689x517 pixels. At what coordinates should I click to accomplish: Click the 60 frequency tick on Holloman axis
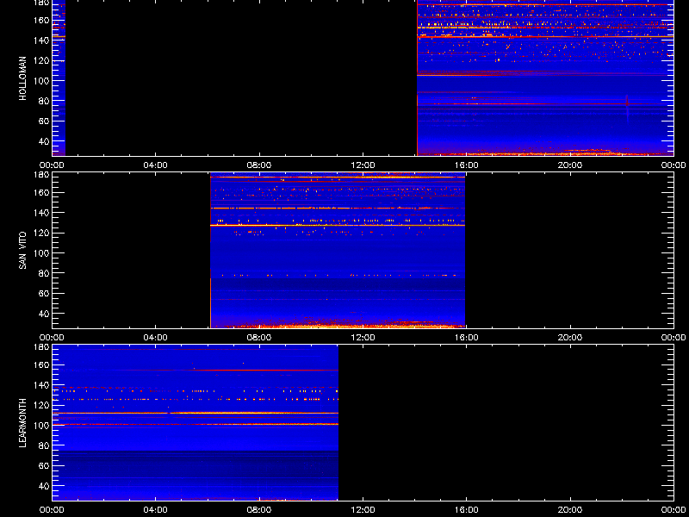(x=45, y=121)
